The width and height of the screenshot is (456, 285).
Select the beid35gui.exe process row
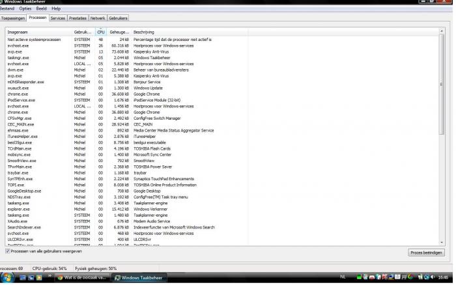pos(126,142)
